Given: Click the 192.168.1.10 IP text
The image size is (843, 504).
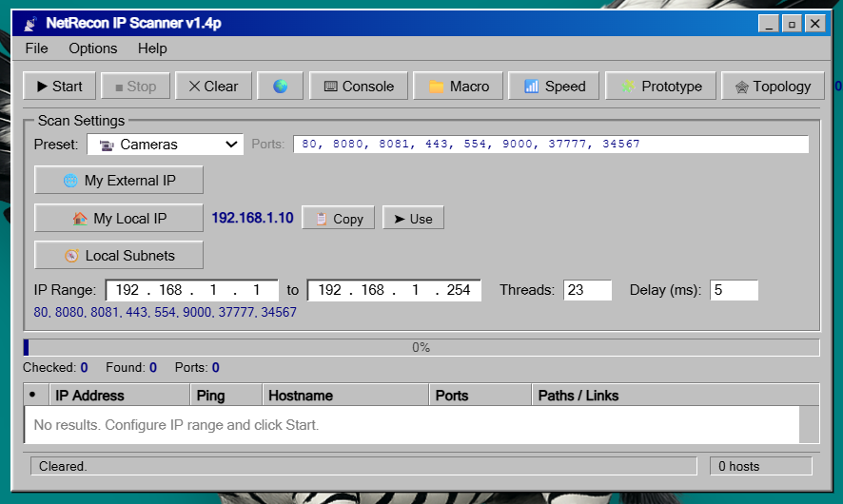Looking at the screenshot, I should pyautogui.click(x=253, y=218).
